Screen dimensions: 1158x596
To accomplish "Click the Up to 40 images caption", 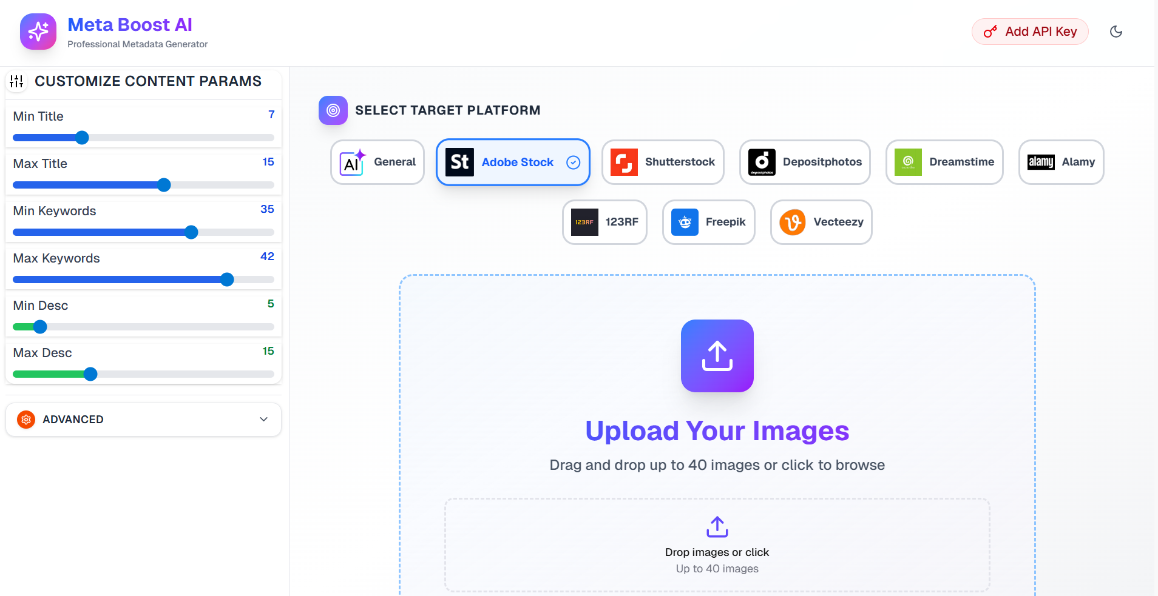I will [717, 569].
